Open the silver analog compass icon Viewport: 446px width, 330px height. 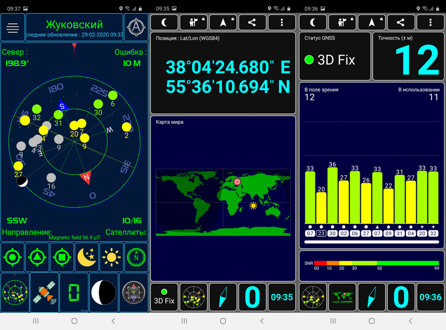134,292
